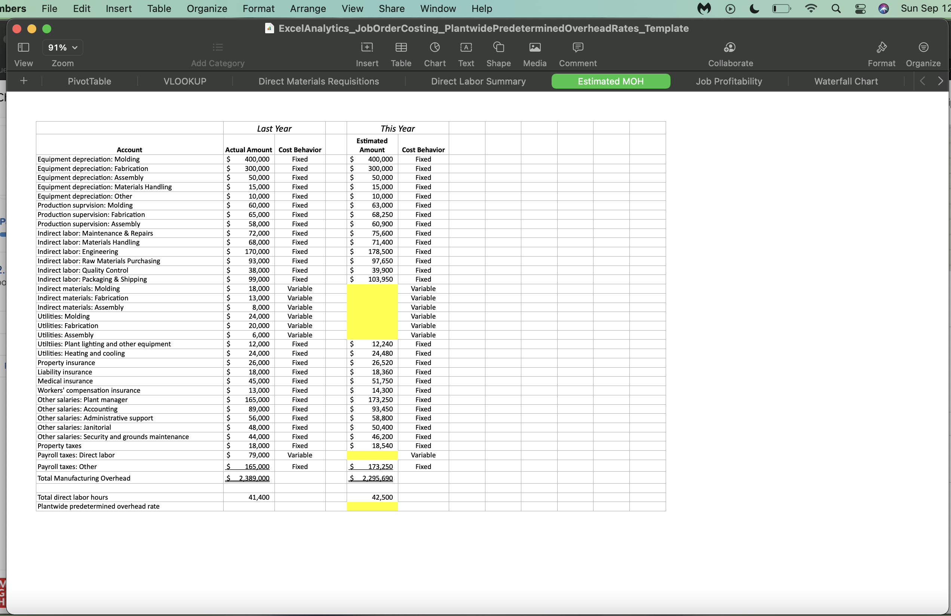Open the Arrange menu in the menu bar

[x=307, y=8]
